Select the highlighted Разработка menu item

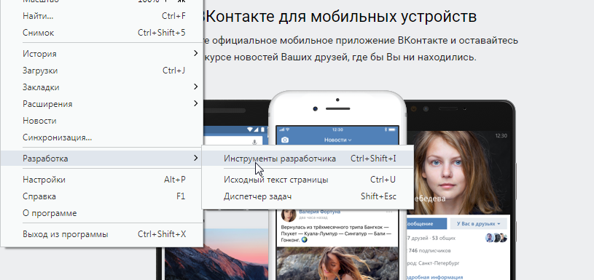coord(101,158)
